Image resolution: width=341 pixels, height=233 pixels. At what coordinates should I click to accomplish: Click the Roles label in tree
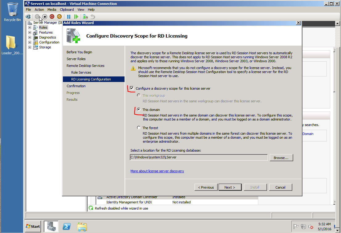pos(43,28)
